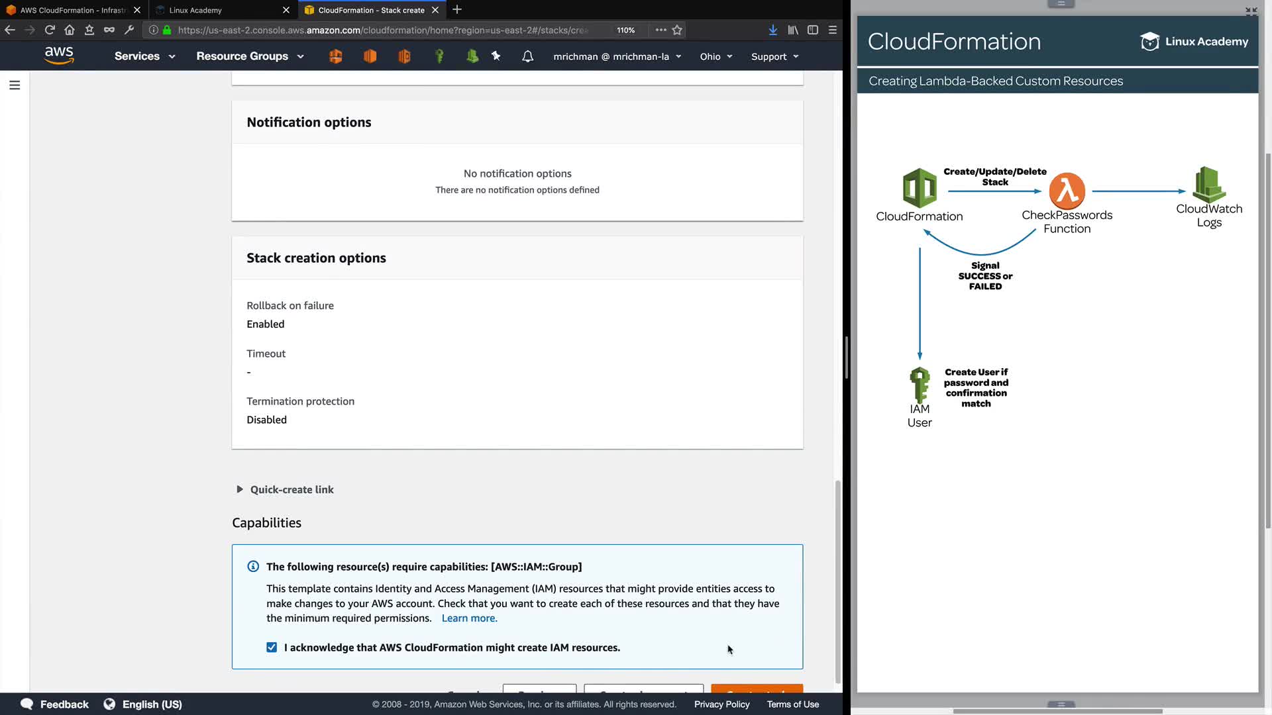
Task: Click the AWS logo home icon
Action: [x=59, y=56]
